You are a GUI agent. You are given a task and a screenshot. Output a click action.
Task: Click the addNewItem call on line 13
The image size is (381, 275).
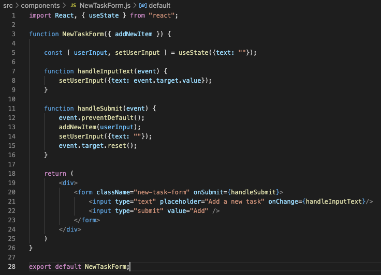pyautogui.click(x=78, y=127)
